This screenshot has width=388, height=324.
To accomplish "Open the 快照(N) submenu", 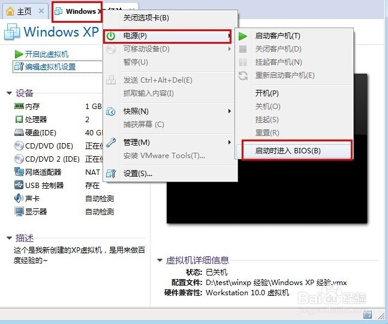I will pos(170,111).
